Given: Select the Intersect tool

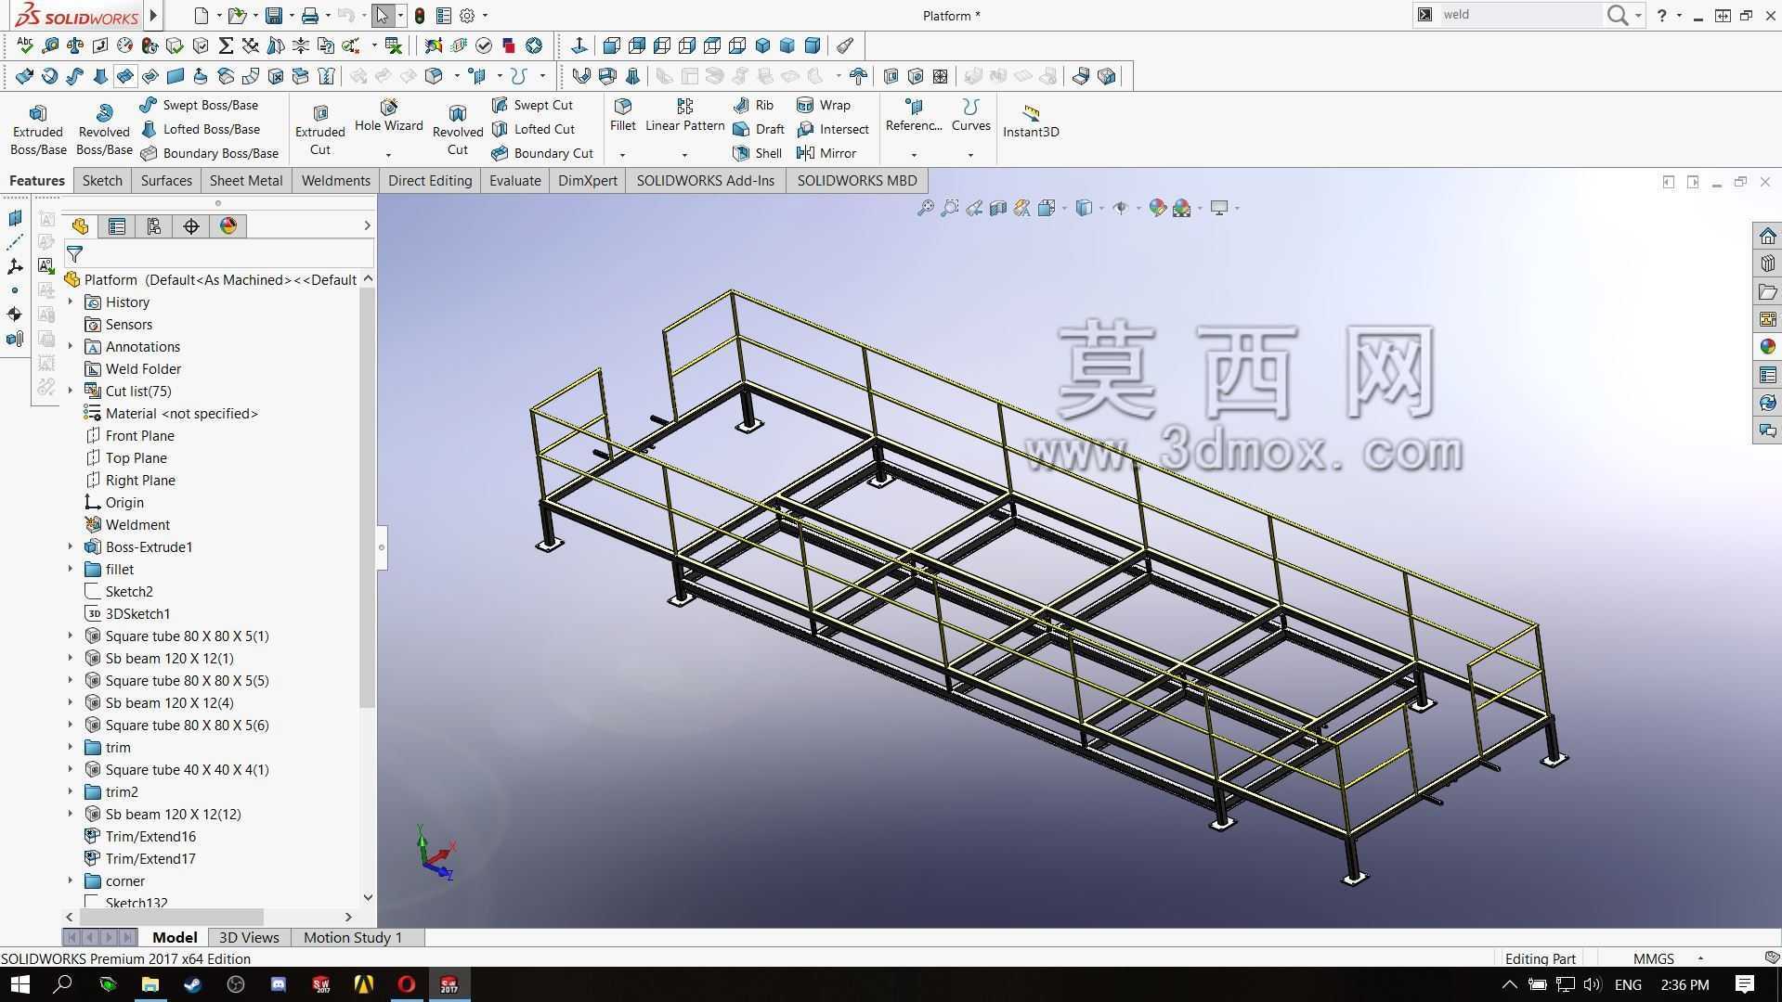Looking at the screenshot, I should (833, 129).
